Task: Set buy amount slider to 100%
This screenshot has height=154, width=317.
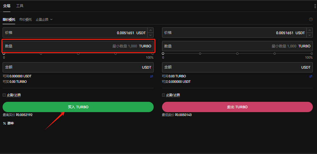Action: point(153,53)
